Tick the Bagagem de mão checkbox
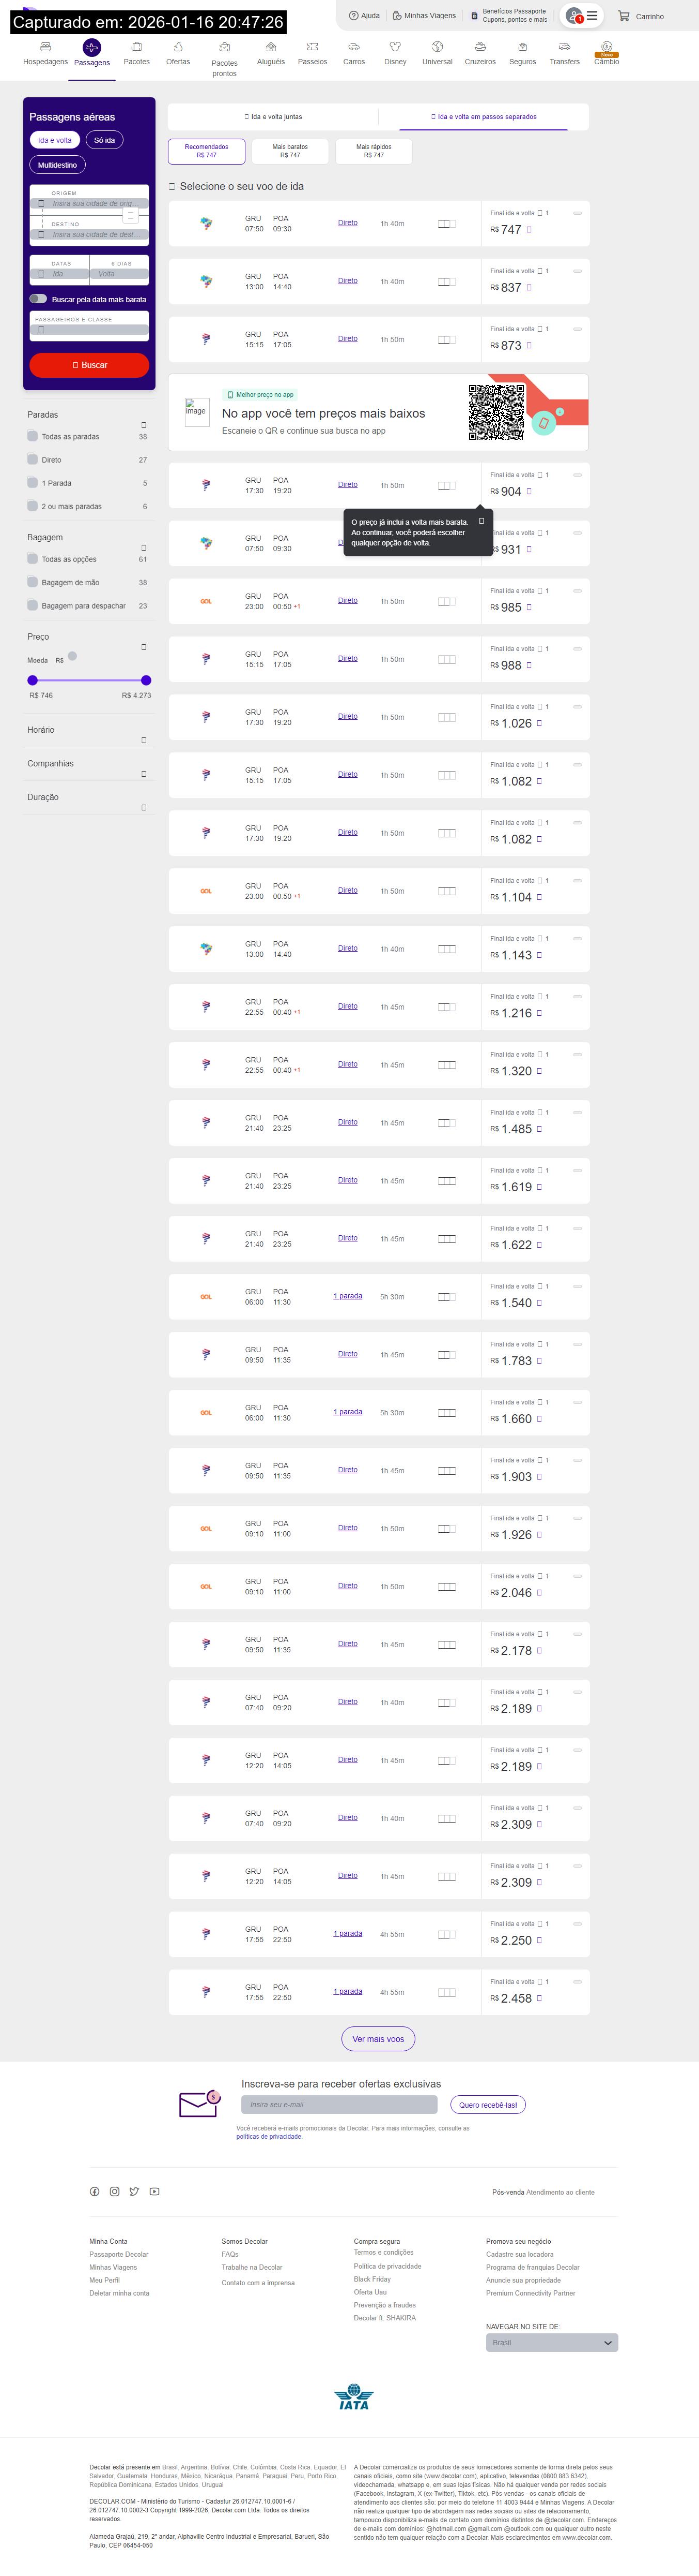The image size is (699, 2576). (x=33, y=582)
